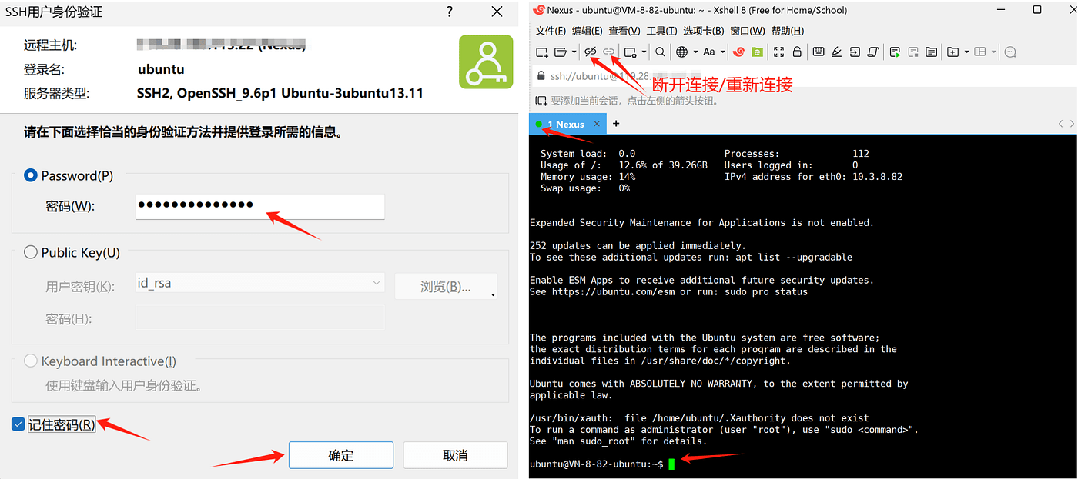Open the 查看(V) menu

624,31
